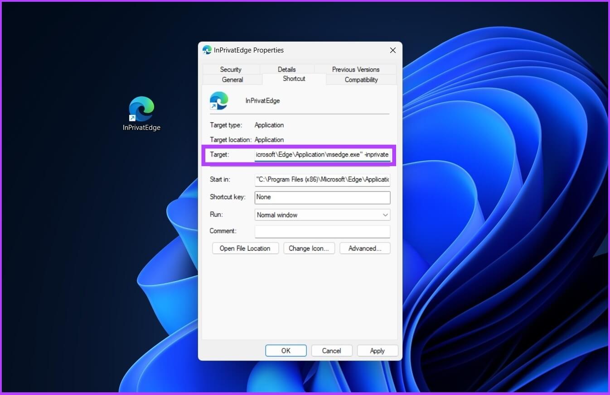Click the Comment text field

click(322, 231)
